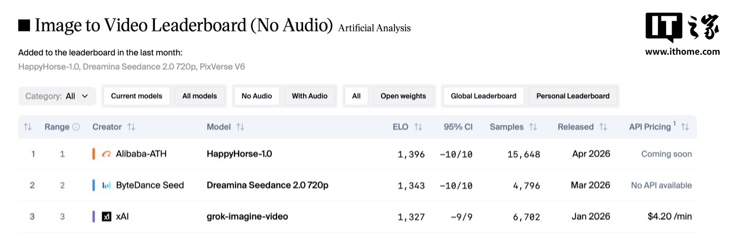This screenshot has width=731, height=233.
Task: Select the No Audio filter
Action: [256, 96]
